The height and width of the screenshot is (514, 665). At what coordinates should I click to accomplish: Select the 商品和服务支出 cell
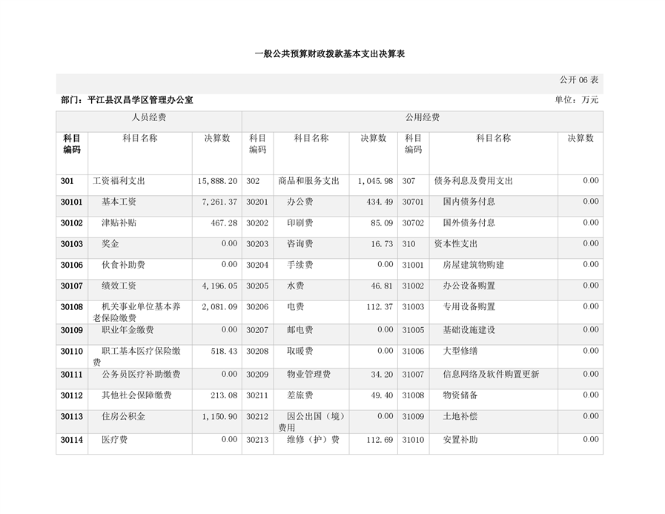pos(308,181)
